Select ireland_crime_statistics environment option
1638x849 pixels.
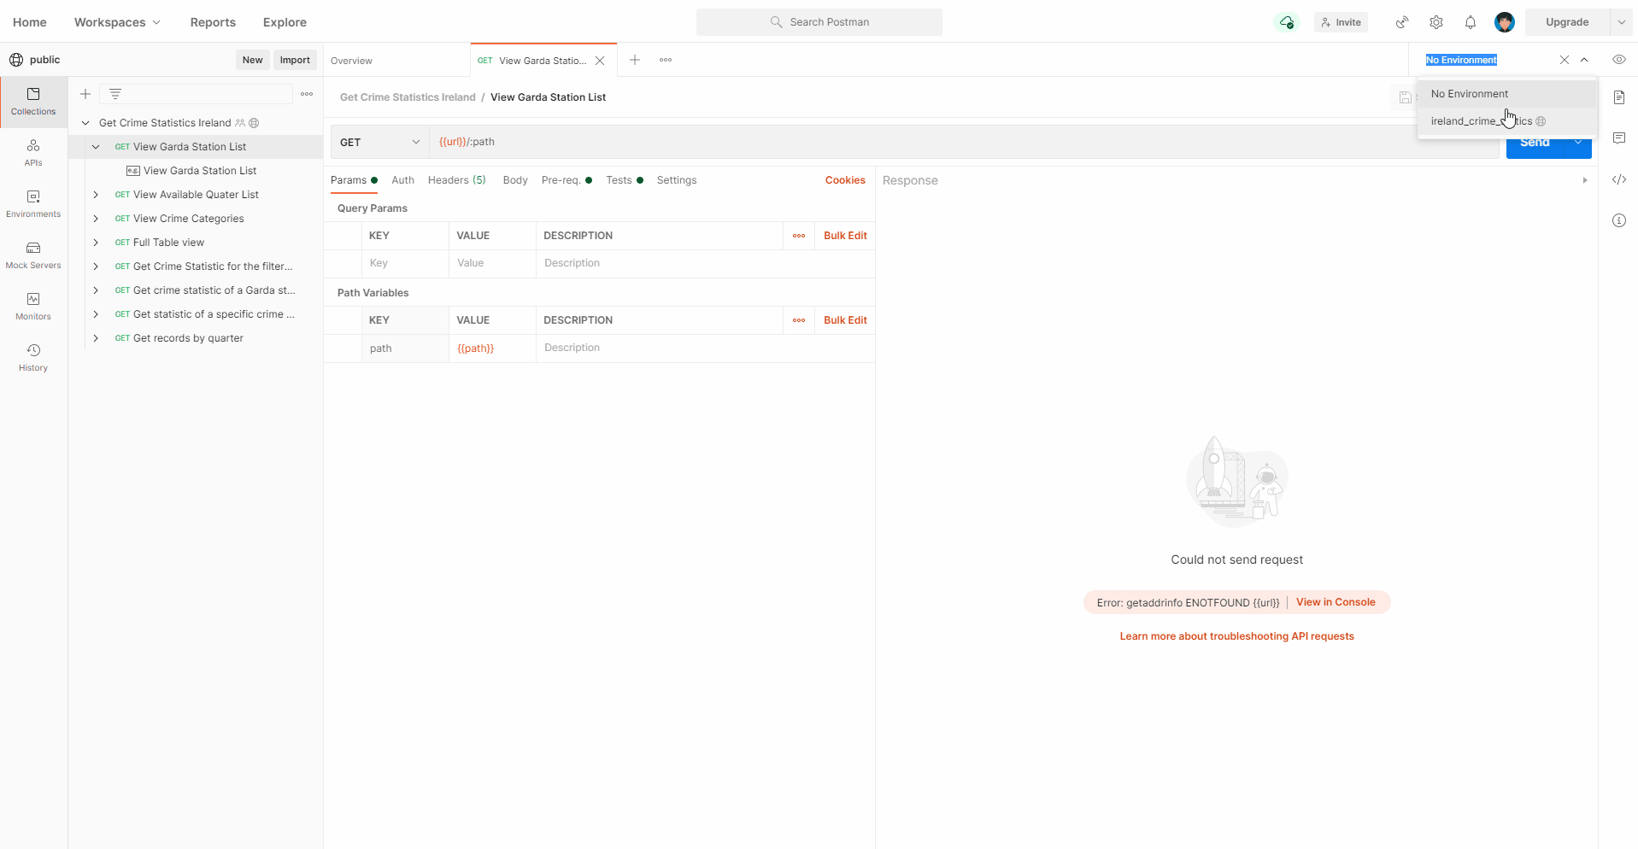(x=1507, y=121)
